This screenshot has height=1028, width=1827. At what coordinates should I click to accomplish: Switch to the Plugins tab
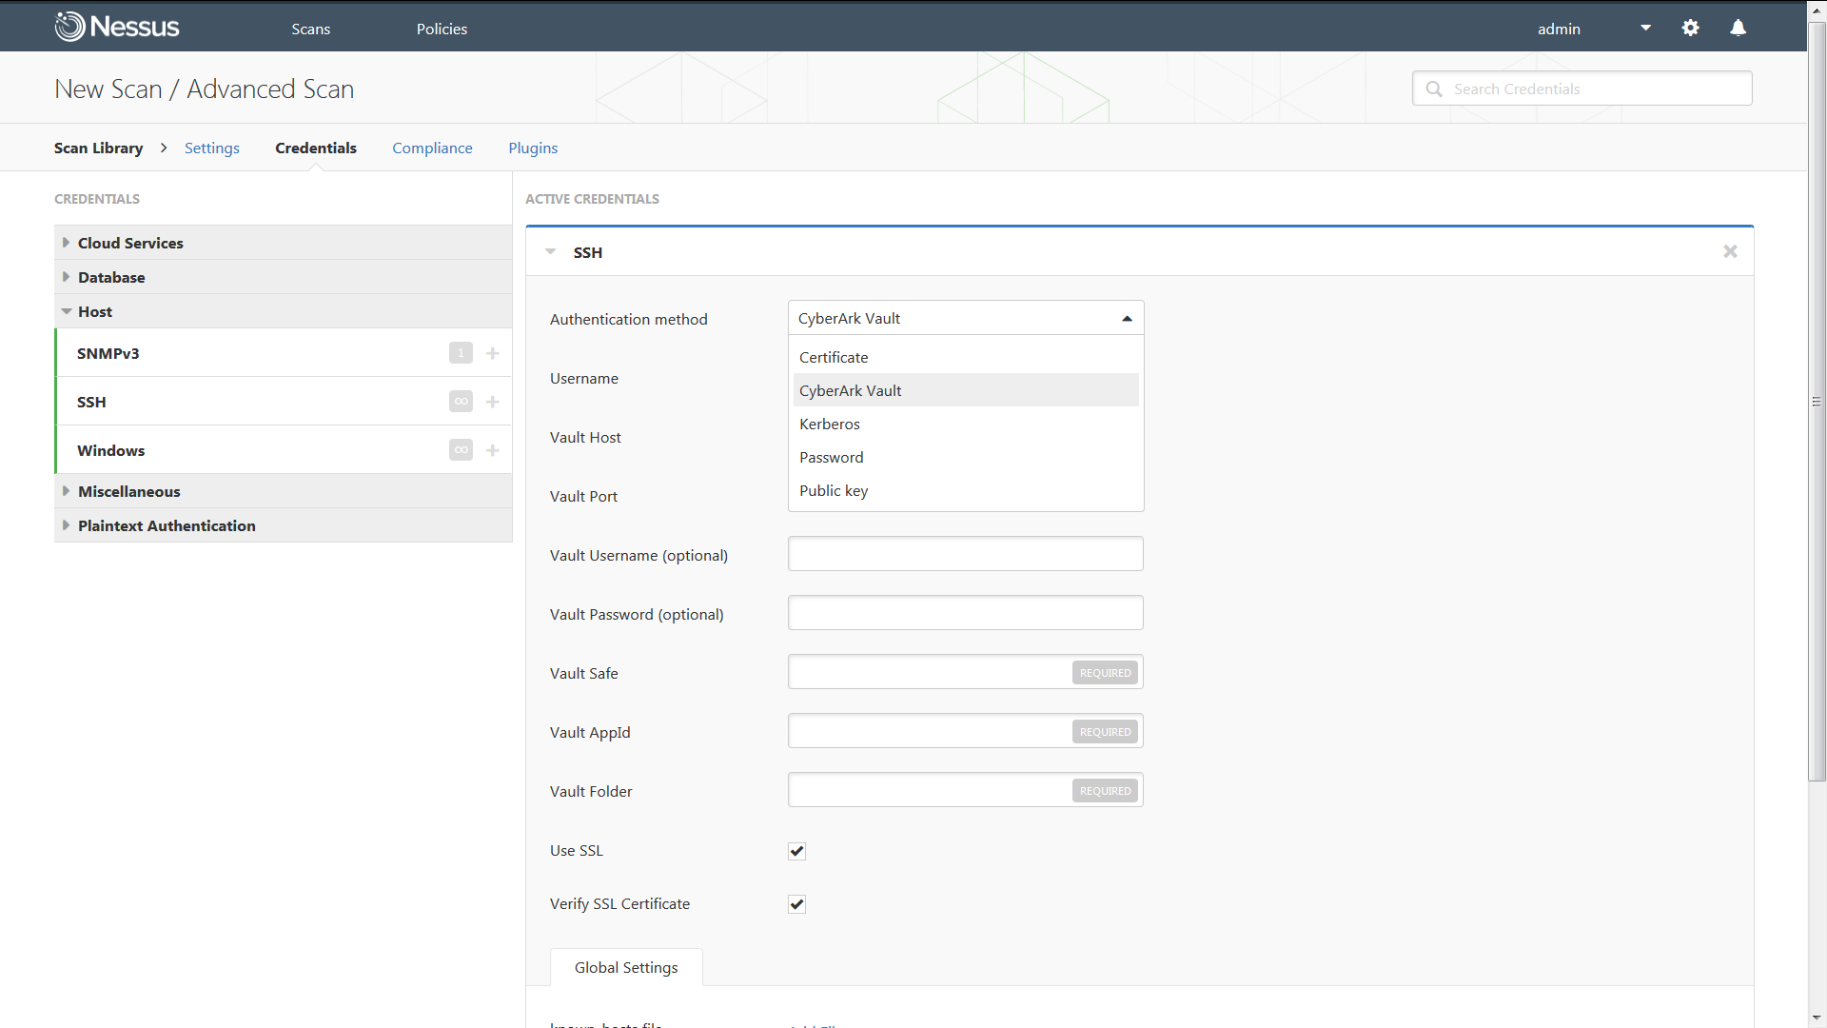point(533,148)
